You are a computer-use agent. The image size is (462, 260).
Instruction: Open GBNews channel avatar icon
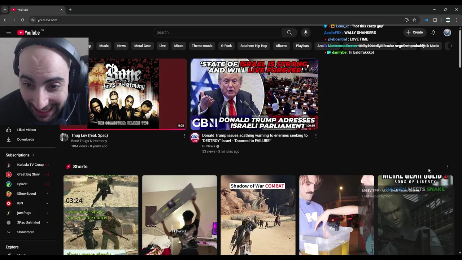[x=195, y=137]
